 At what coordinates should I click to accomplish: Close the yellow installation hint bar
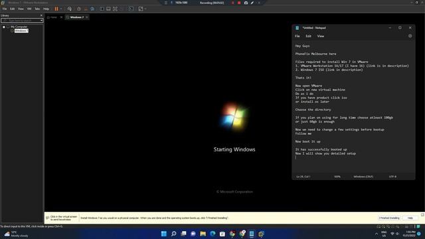422,214
